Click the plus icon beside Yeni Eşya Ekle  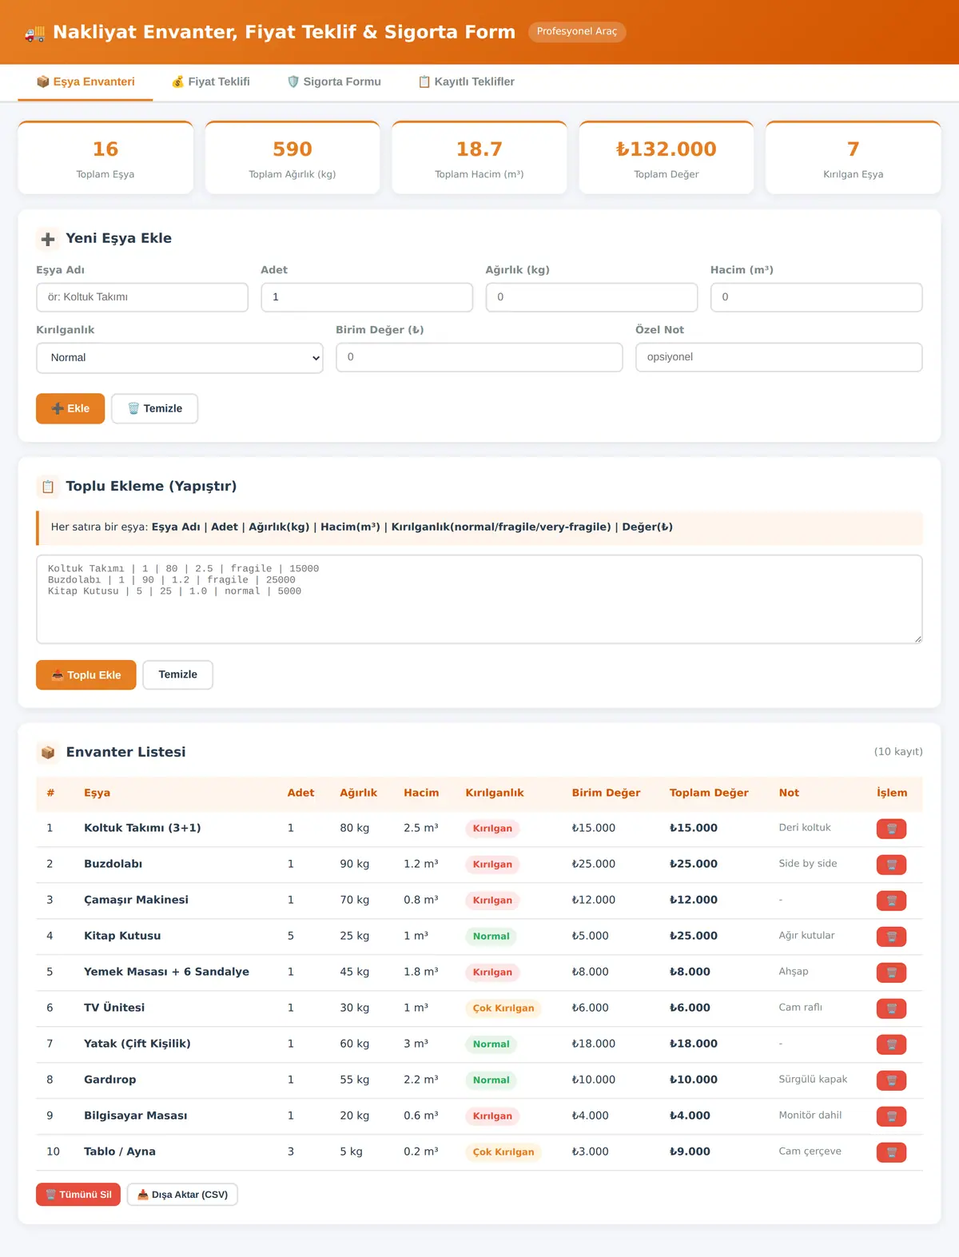[x=48, y=239]
